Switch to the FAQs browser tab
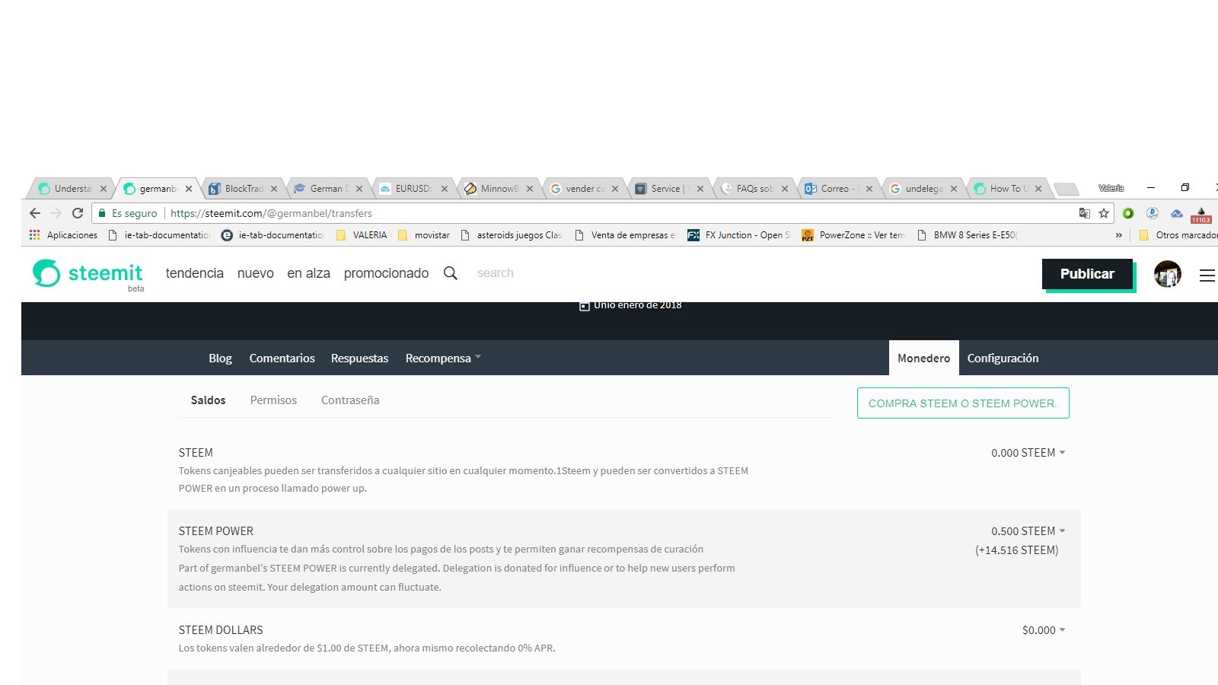Image resolution: width=1218 pixels, height=685 pixels. tap(754, 189)
